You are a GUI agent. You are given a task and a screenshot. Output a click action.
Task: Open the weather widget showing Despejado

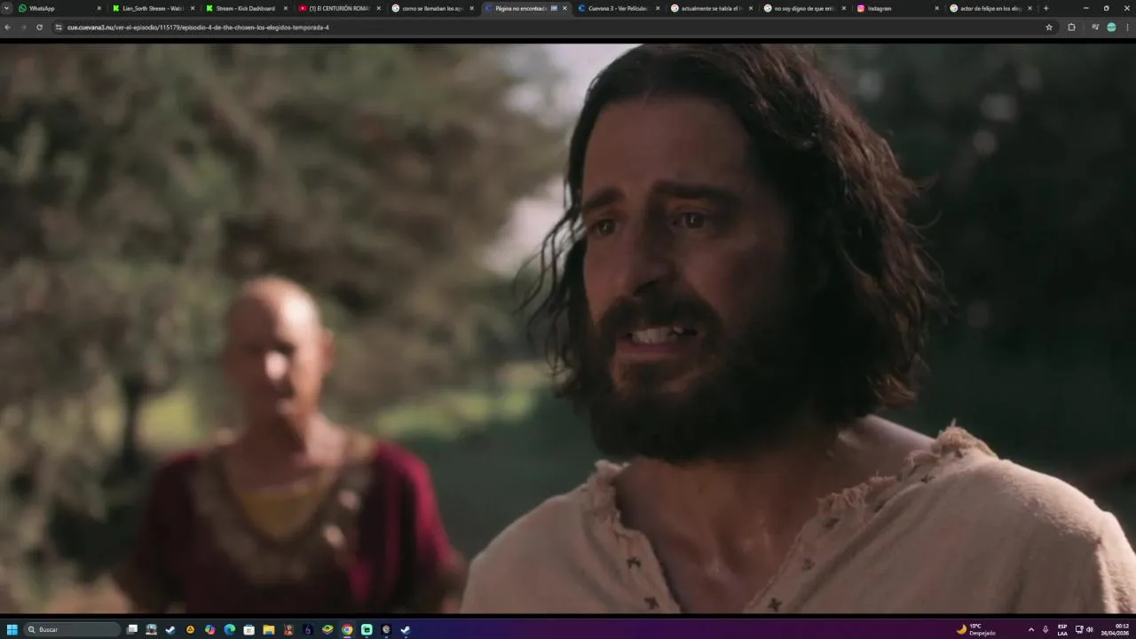976,629
